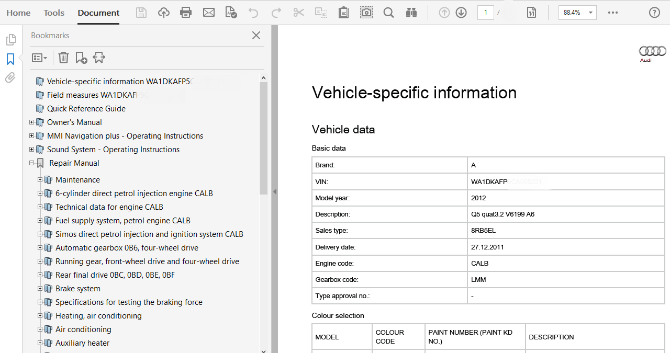670x353 pixels.
Task: Open Quick Reference Guide bookmark
Action: coord(86,109)
